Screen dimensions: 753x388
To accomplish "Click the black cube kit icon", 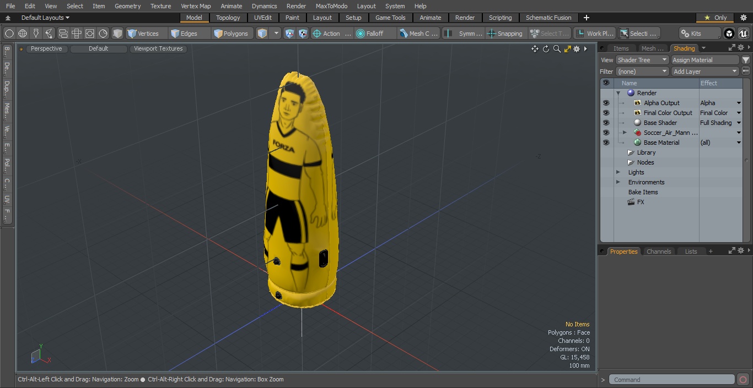I will pos(729,34).
